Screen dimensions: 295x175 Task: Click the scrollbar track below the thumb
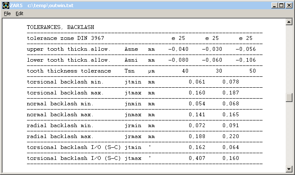click(x=289, y=134)
